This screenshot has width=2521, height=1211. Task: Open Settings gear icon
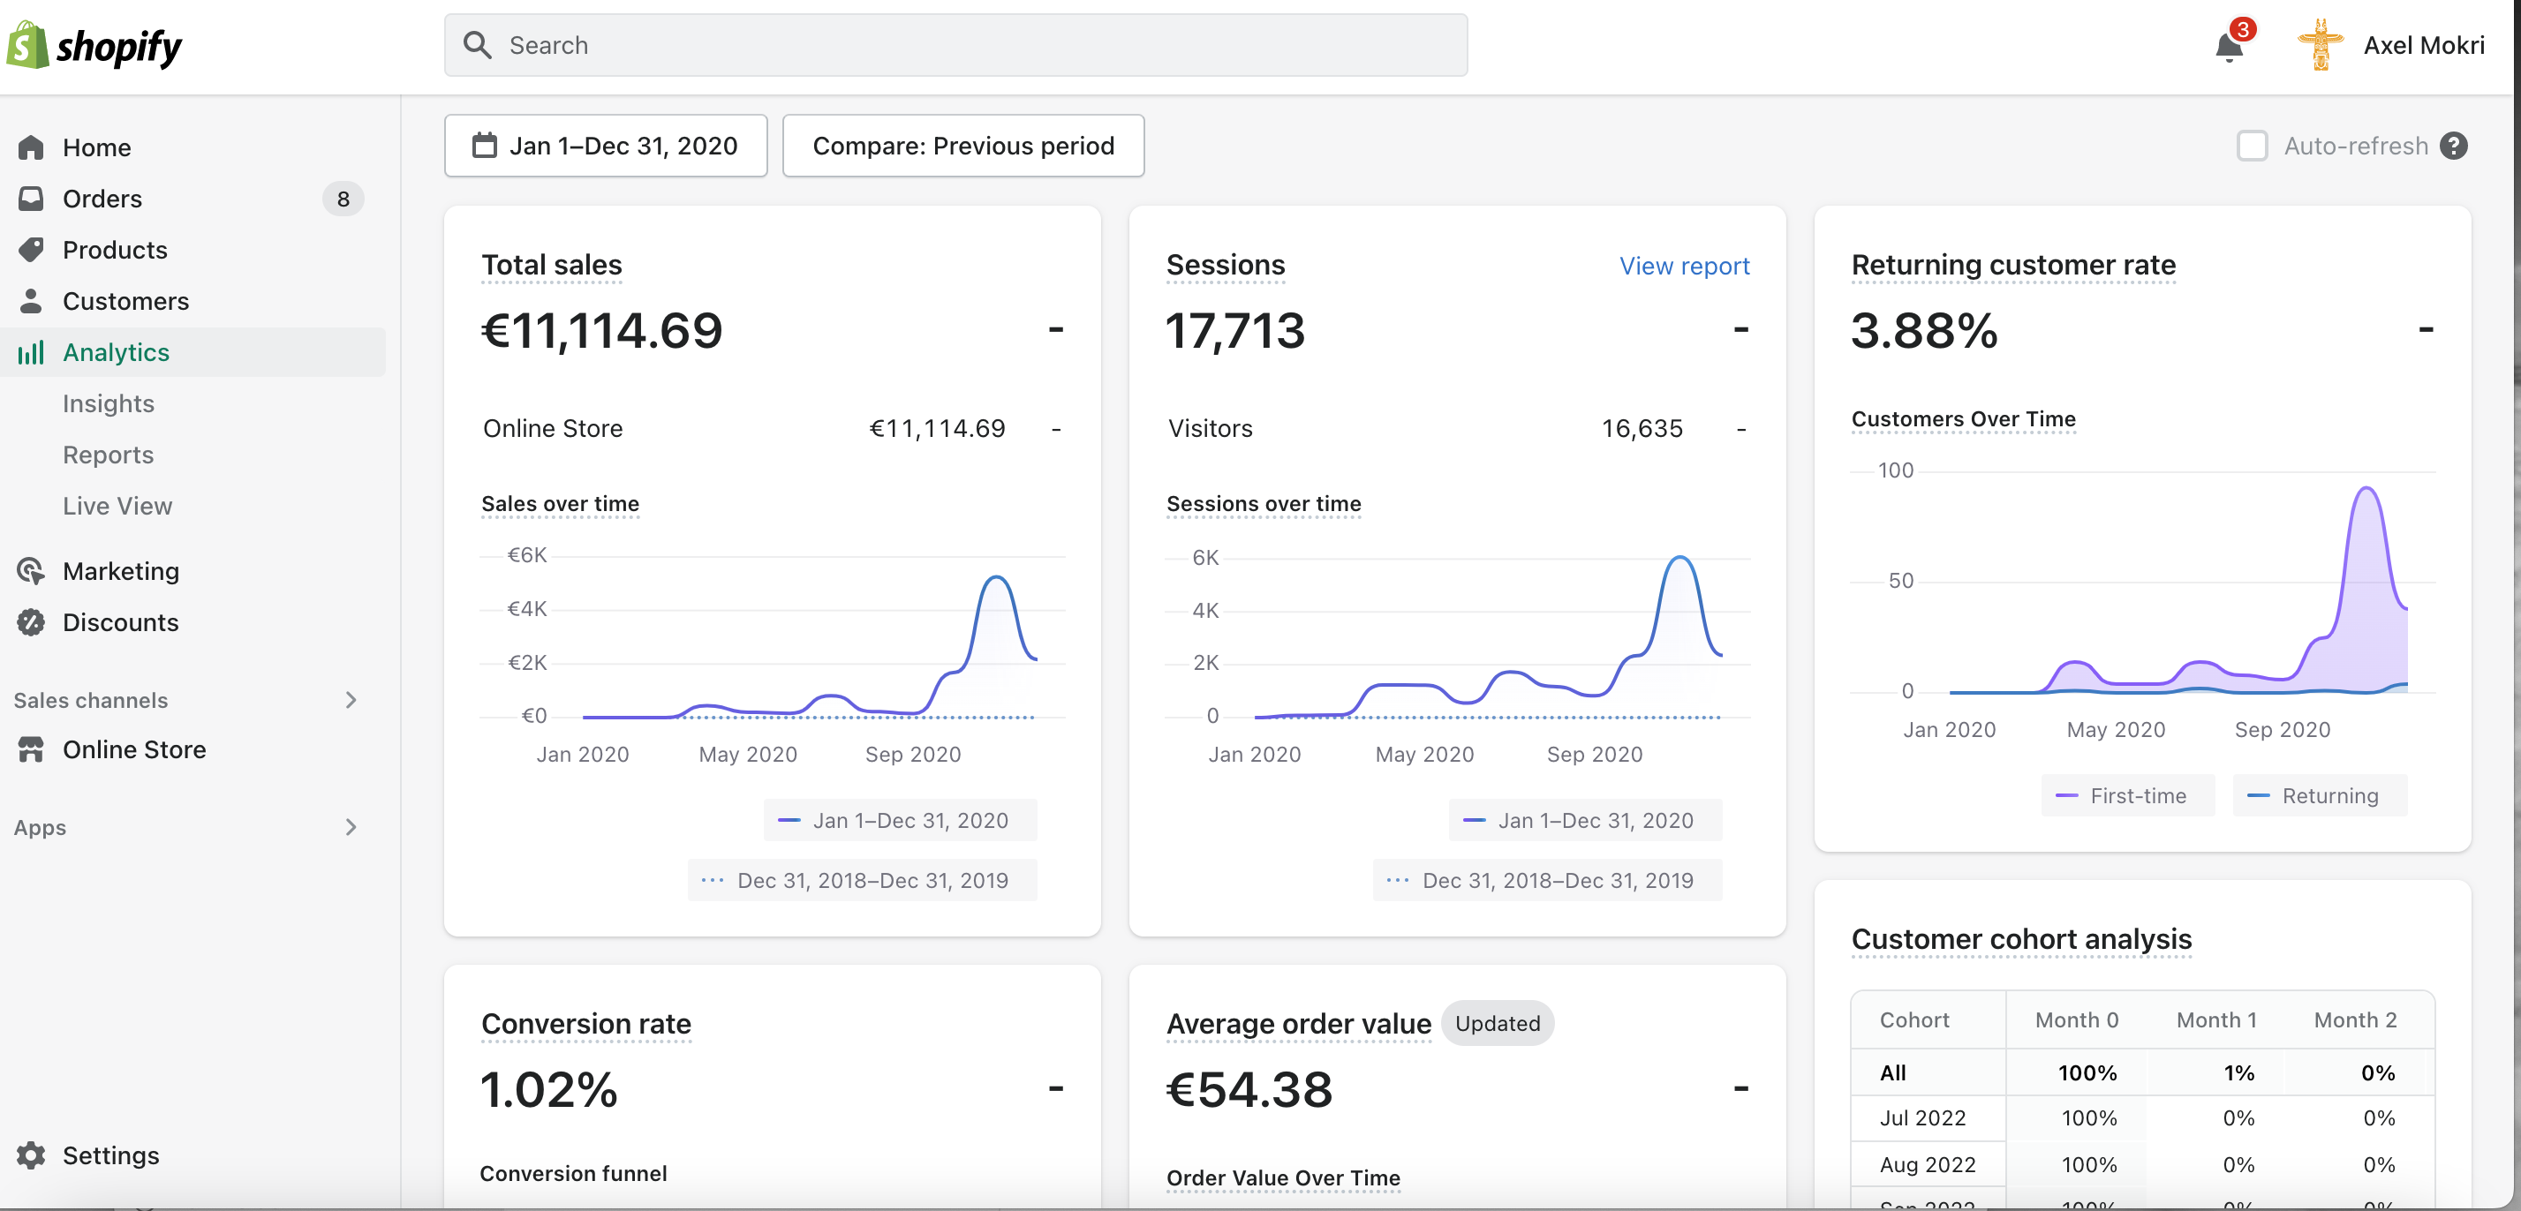tap(31, 1155)
